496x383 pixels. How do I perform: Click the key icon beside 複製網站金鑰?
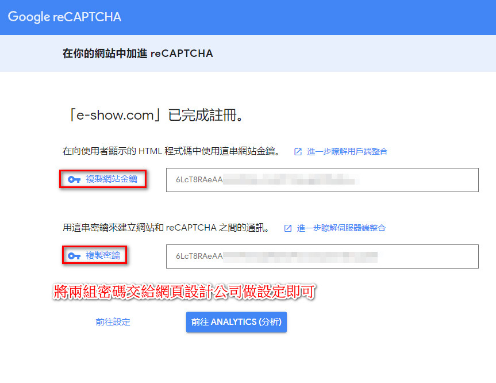[x=74, y=179]
